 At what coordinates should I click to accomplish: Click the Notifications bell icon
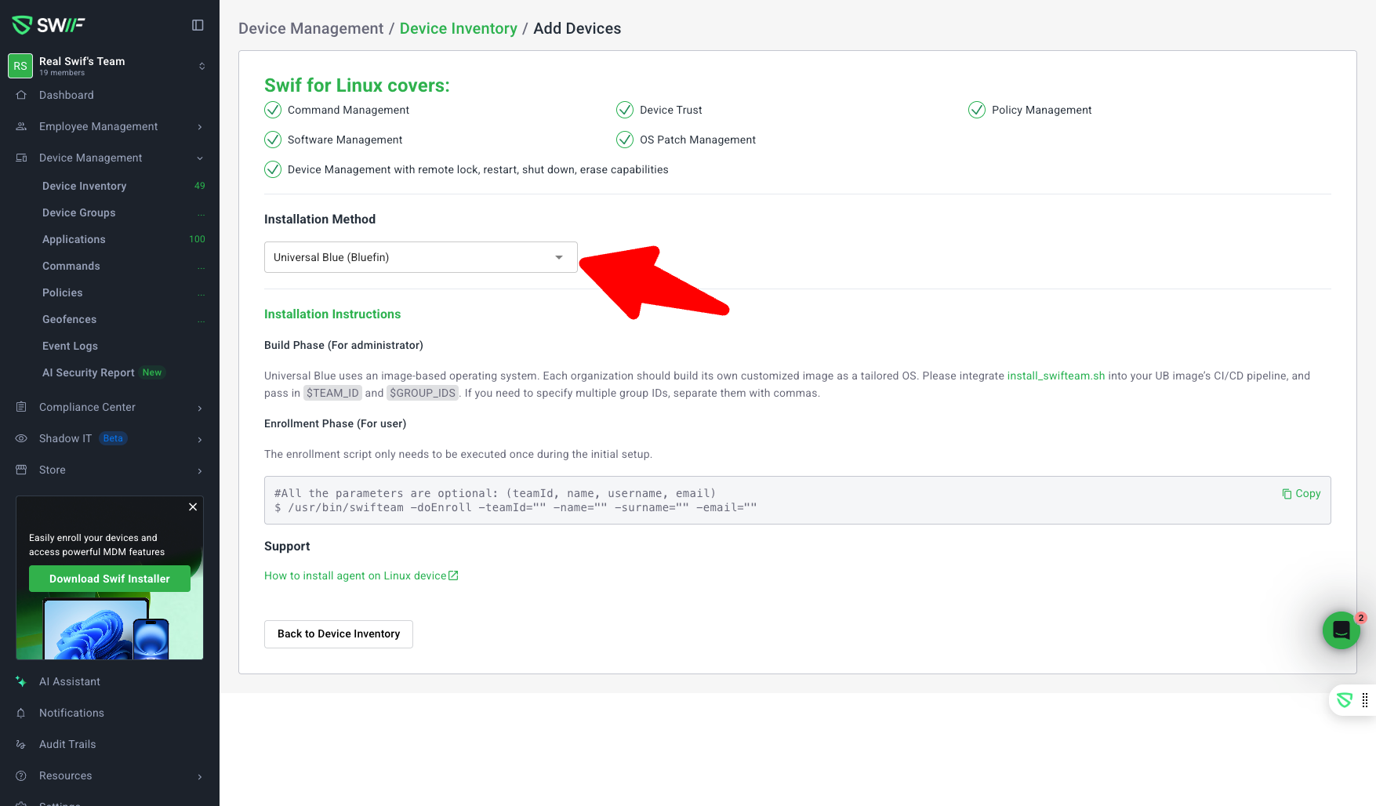click(x=21, y=713)
